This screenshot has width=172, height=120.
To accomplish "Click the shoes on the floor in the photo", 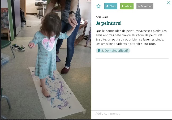I will click(18, 48).
